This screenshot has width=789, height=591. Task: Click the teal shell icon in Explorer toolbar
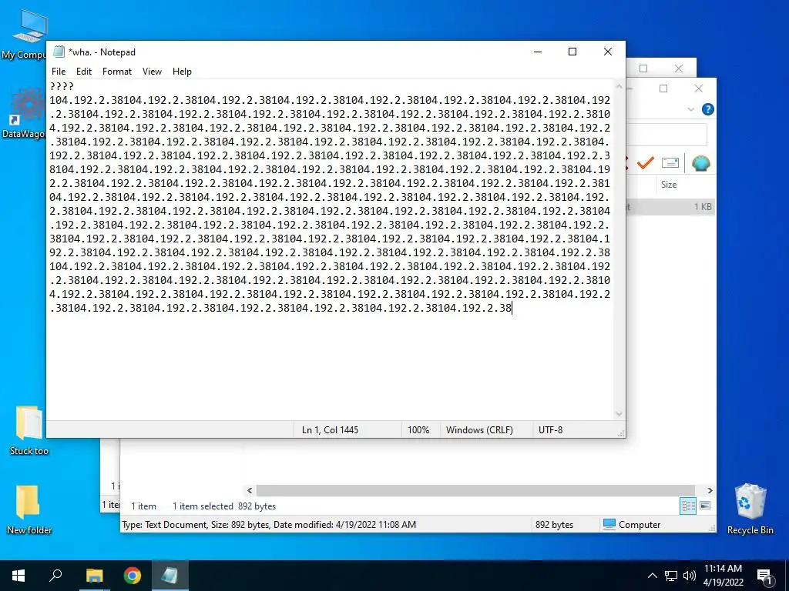click(700, 163)
